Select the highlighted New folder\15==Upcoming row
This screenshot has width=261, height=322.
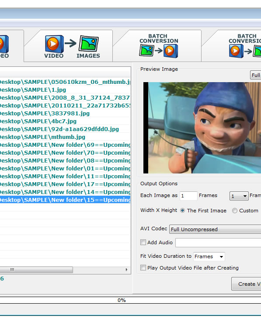tap(65, 200)
